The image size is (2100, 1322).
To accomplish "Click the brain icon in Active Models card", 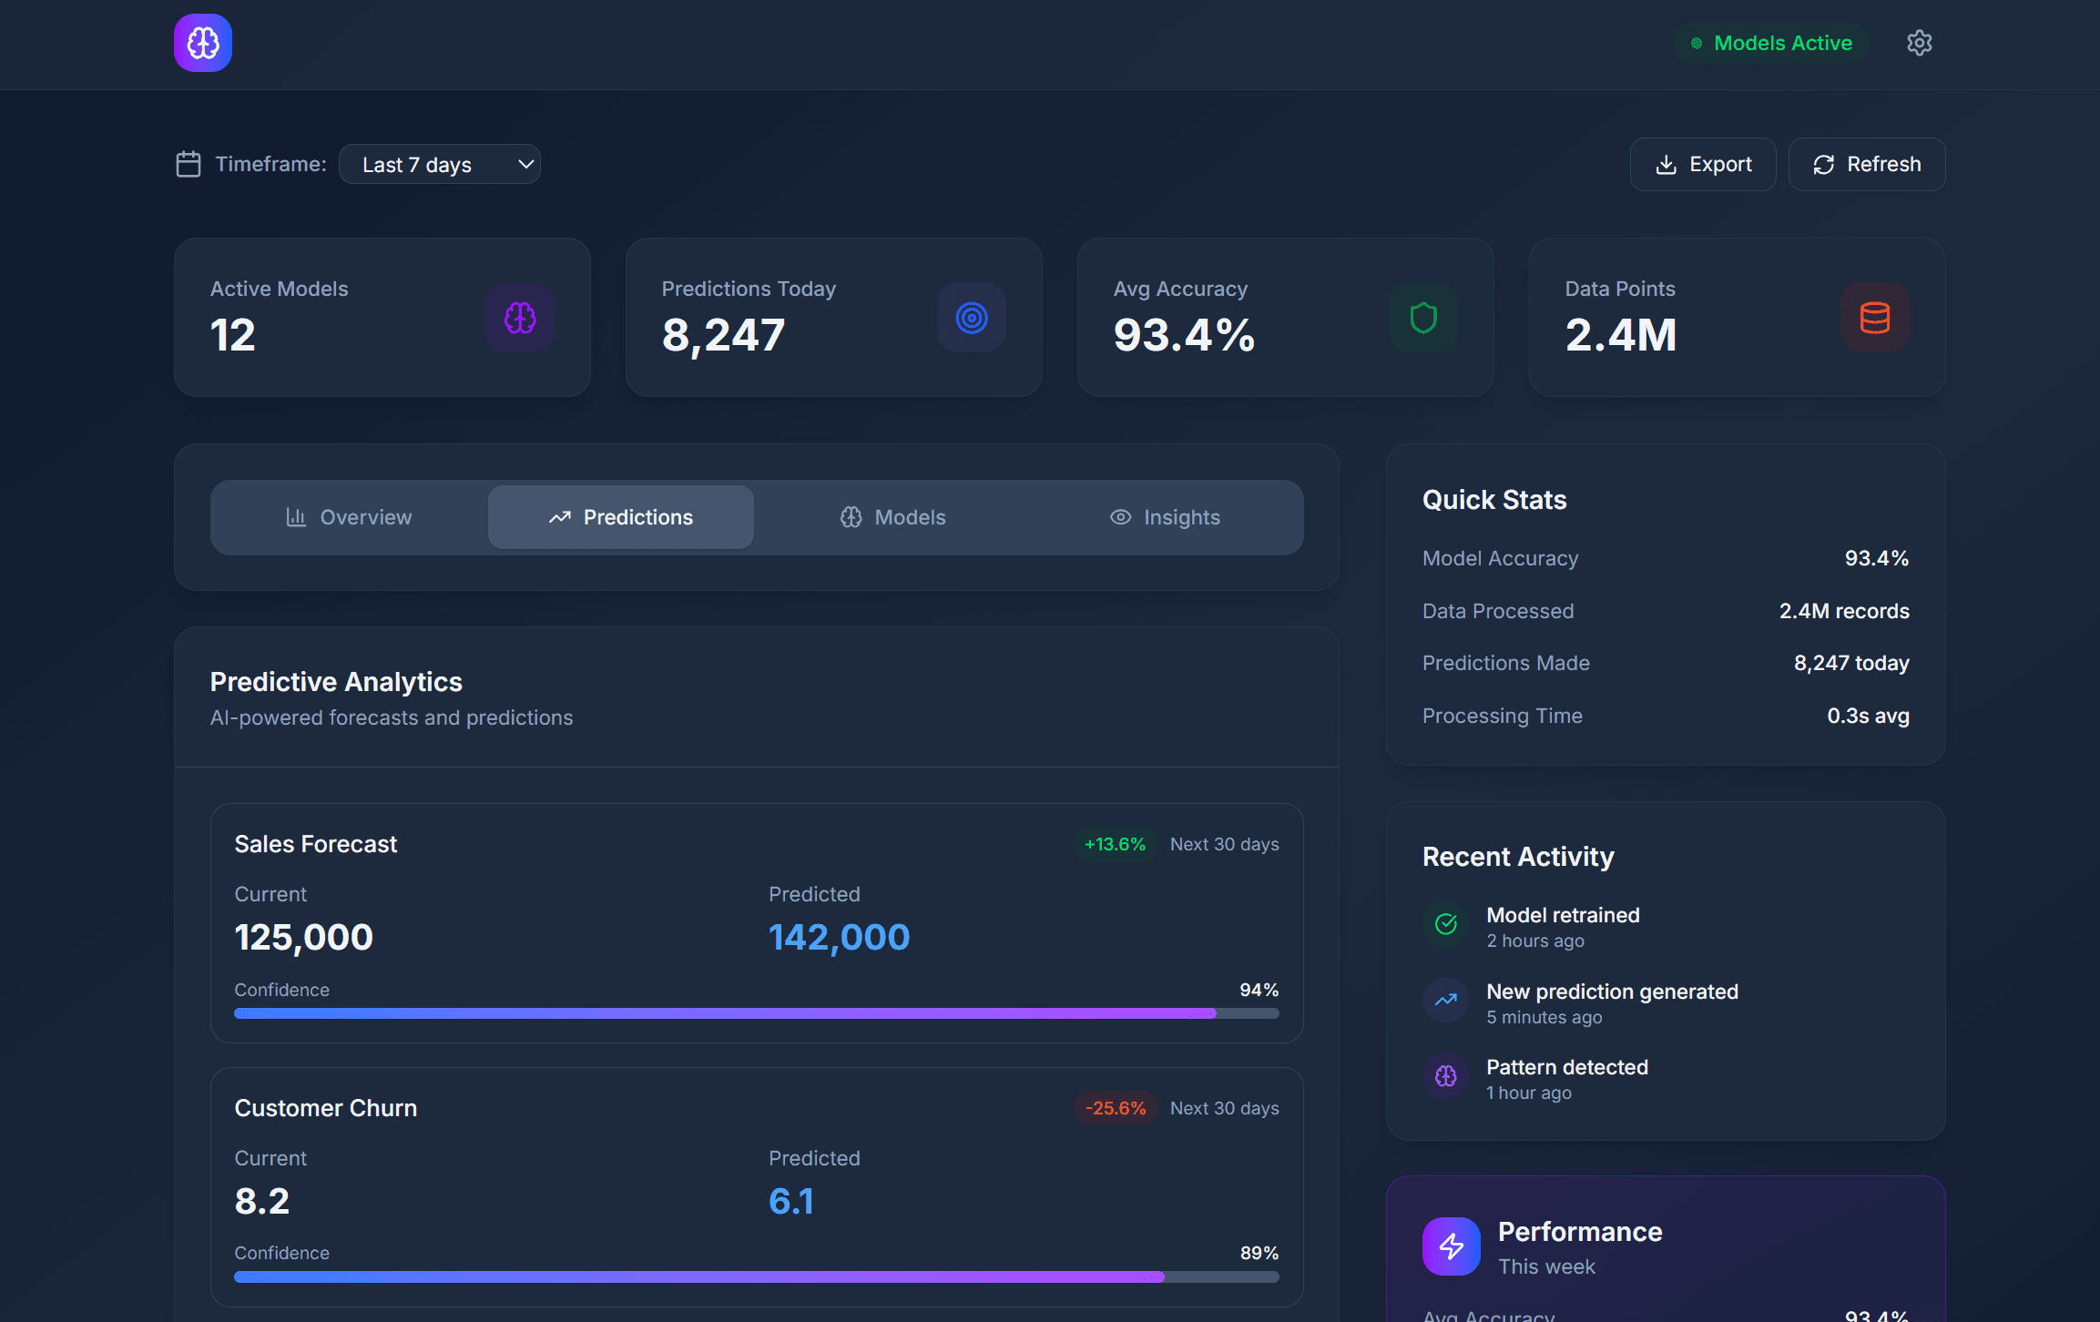I will pyautogui.click(x=520, y=318).
